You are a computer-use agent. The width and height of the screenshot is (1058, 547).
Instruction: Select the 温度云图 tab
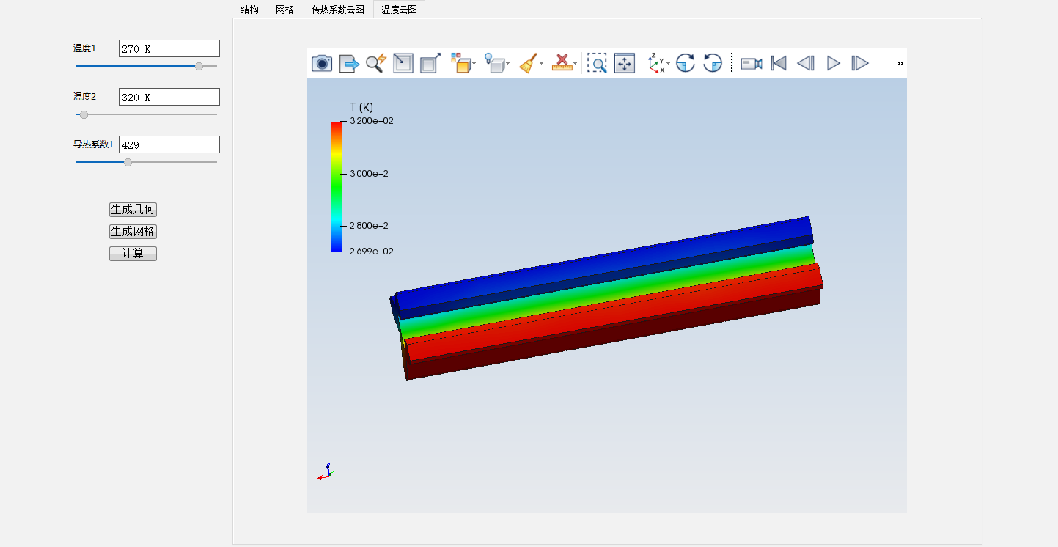(x=399, y=10)
